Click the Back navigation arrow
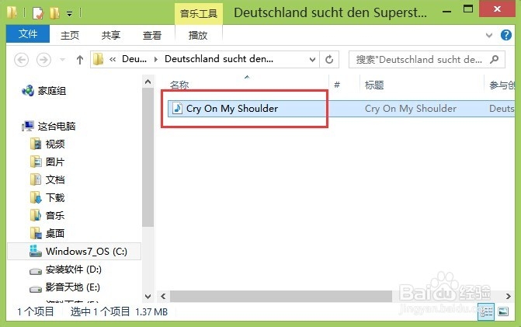Image resolution: width=521 pixels, height=327 pixels. [21, 60]
